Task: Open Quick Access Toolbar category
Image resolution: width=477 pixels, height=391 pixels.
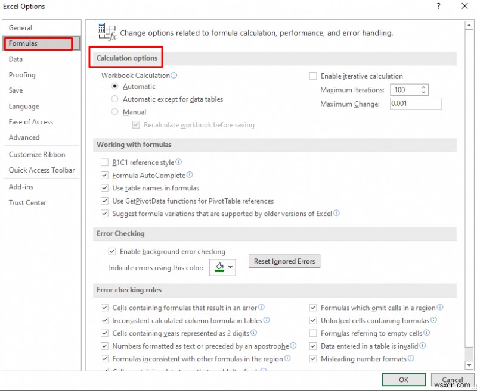Action: 42,170
